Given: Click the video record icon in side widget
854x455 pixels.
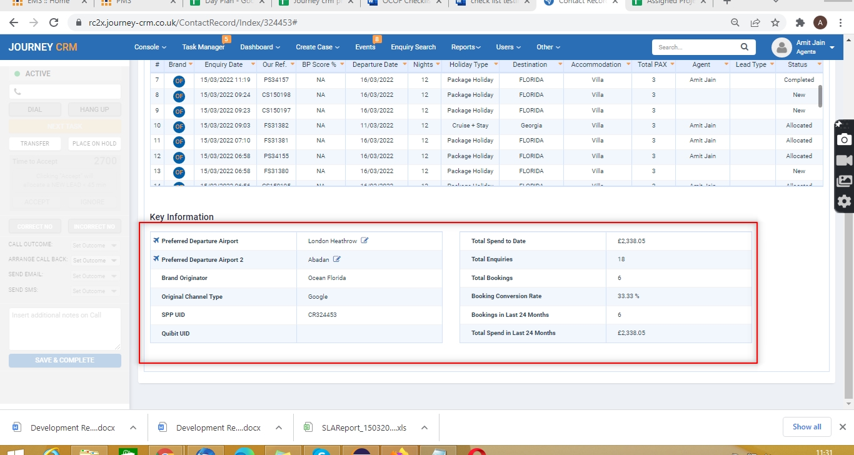Looking at the screenshot, I should point(844,161).
